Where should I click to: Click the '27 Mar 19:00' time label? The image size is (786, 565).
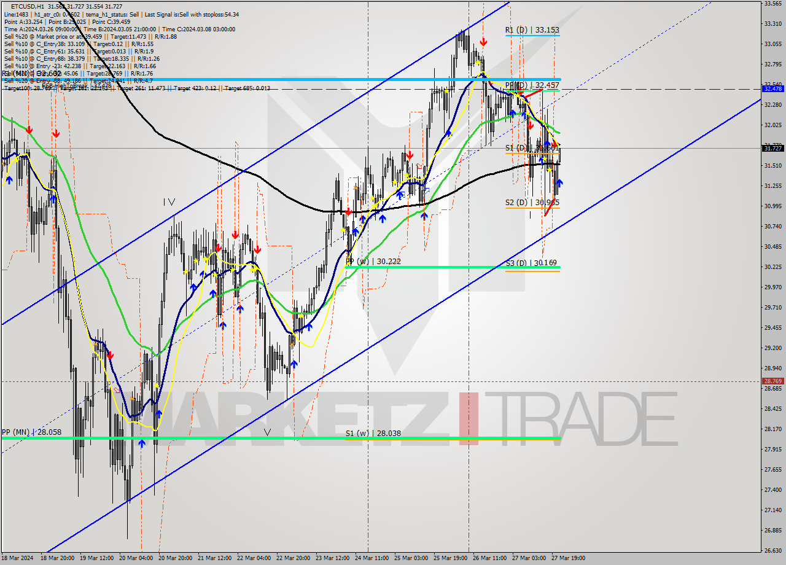568,558
